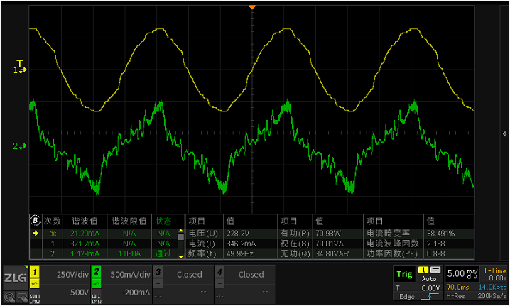Select the green channel 2 badge

pyautogui.click(x=97, y=271)
